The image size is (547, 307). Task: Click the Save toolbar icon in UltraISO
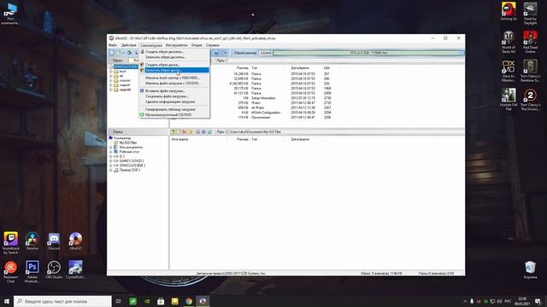(x=137, y=53)
